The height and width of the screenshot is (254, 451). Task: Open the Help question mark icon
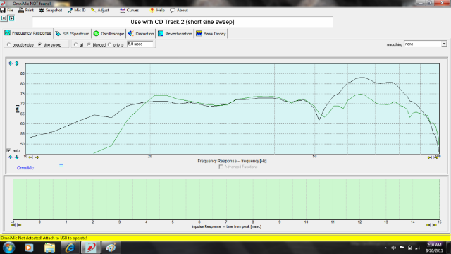(x=152, y=11)
